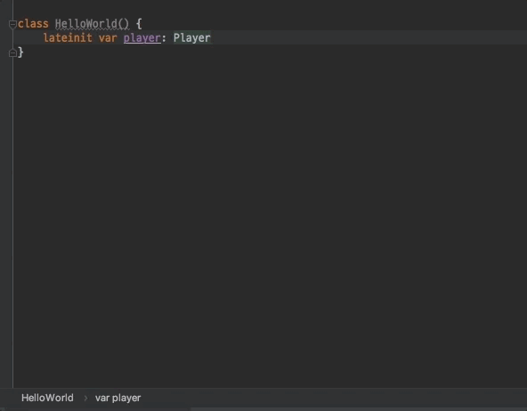Click the 'class' keyword
Image resolution: width=527 pixels, height=411 pixels.
pyautogui.click(x=33, y=24)
